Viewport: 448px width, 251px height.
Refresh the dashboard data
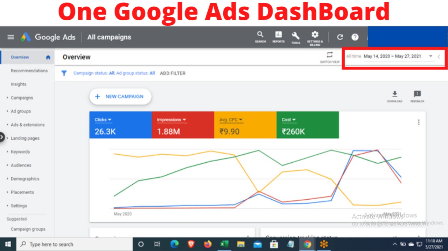point(340,37)
